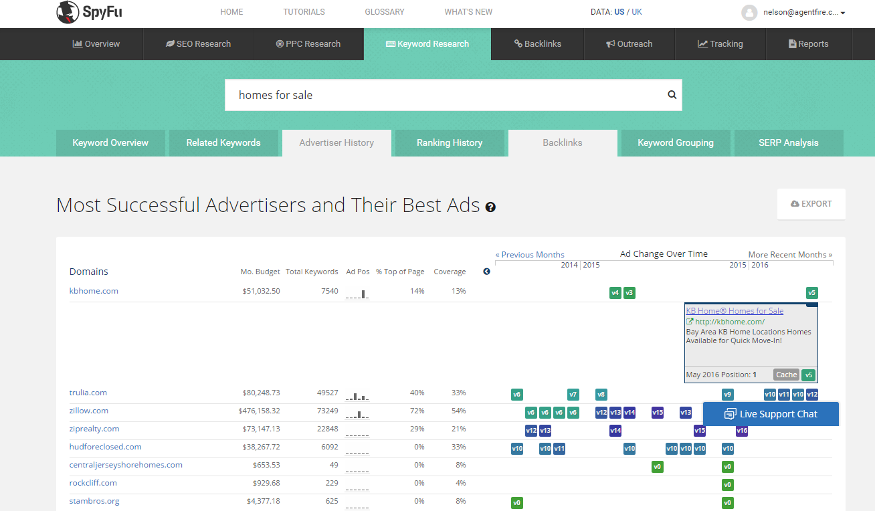
Task: Open SEO Research nav tab
Action: click(x=199, y=44)
